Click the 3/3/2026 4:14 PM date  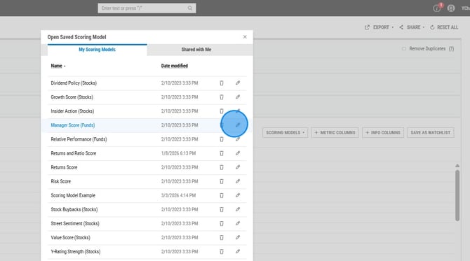pos(178,195)
